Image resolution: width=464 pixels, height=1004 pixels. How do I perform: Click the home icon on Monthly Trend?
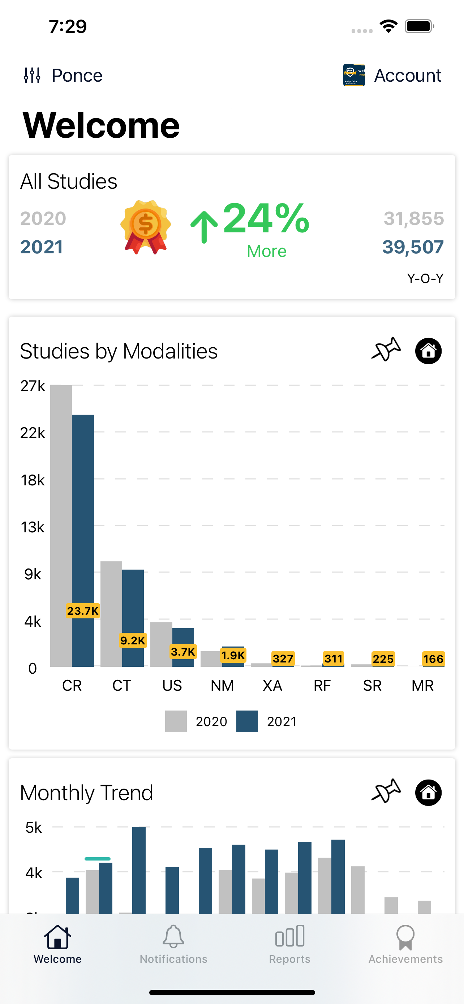coord(428,792)
